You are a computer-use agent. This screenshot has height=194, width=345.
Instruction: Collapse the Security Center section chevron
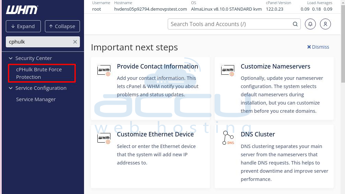point(11,58)
